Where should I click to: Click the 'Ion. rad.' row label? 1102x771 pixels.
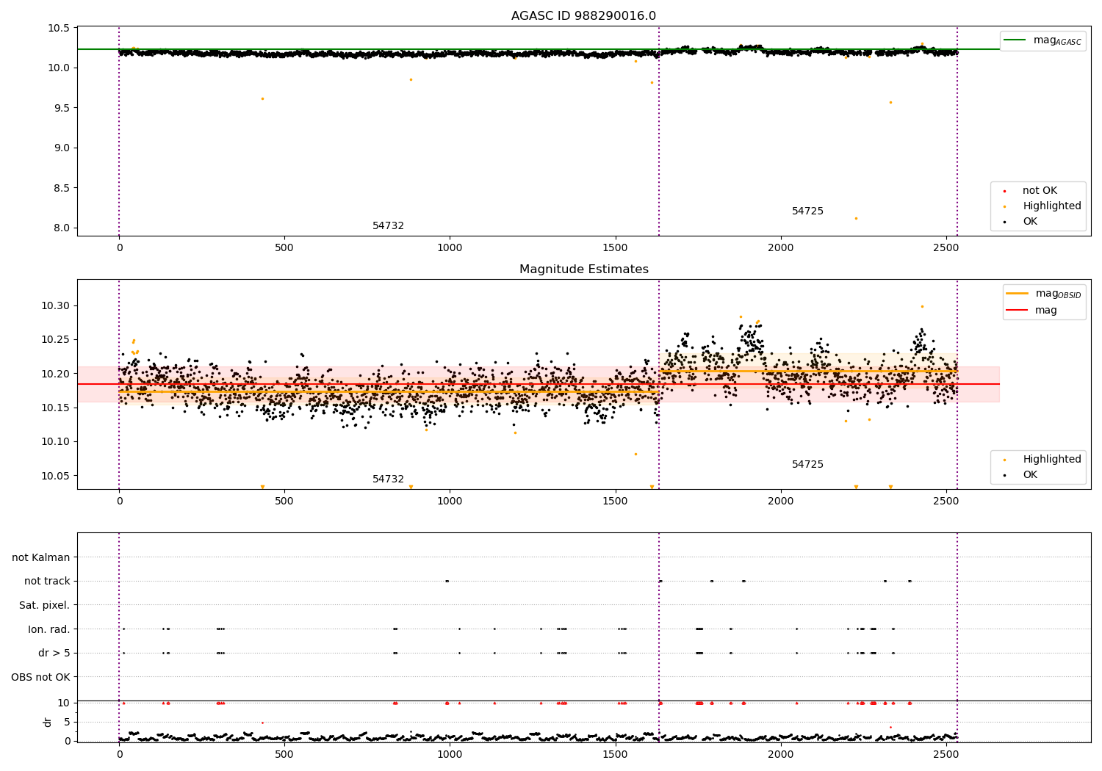click(x=49, y=629)
